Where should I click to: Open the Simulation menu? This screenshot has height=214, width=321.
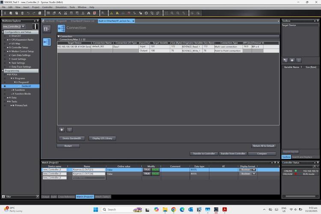click(61, 7)
